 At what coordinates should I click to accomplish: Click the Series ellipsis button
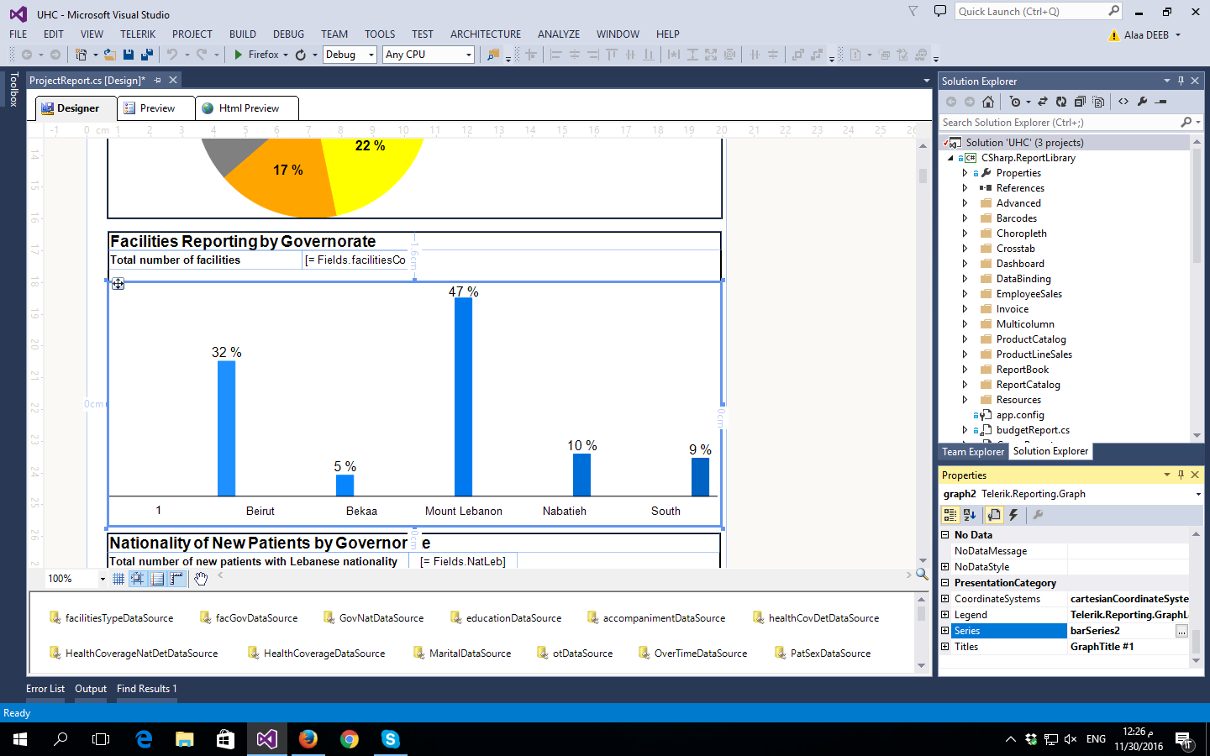[1181, 631]
